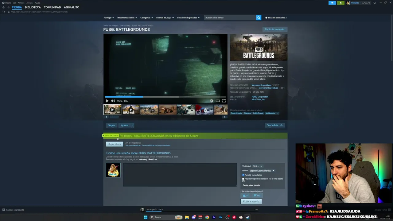393x221 pixels.
Task: Change the Idioma Español (Latinoamérica) dropdown
Action: pos(262,171)
